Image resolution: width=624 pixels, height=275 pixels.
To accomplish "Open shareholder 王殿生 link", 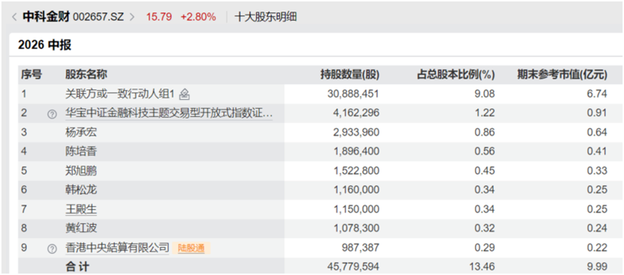I will click(x=81, y=209).
